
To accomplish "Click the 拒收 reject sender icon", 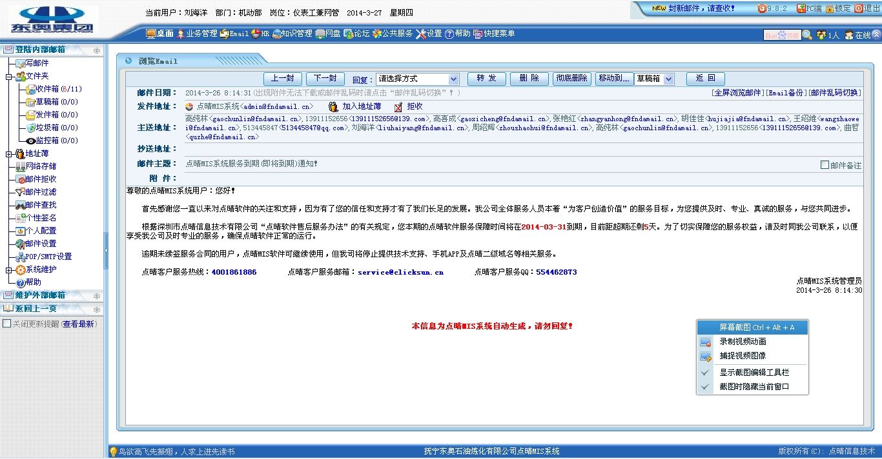I will [x=398, y=106].
